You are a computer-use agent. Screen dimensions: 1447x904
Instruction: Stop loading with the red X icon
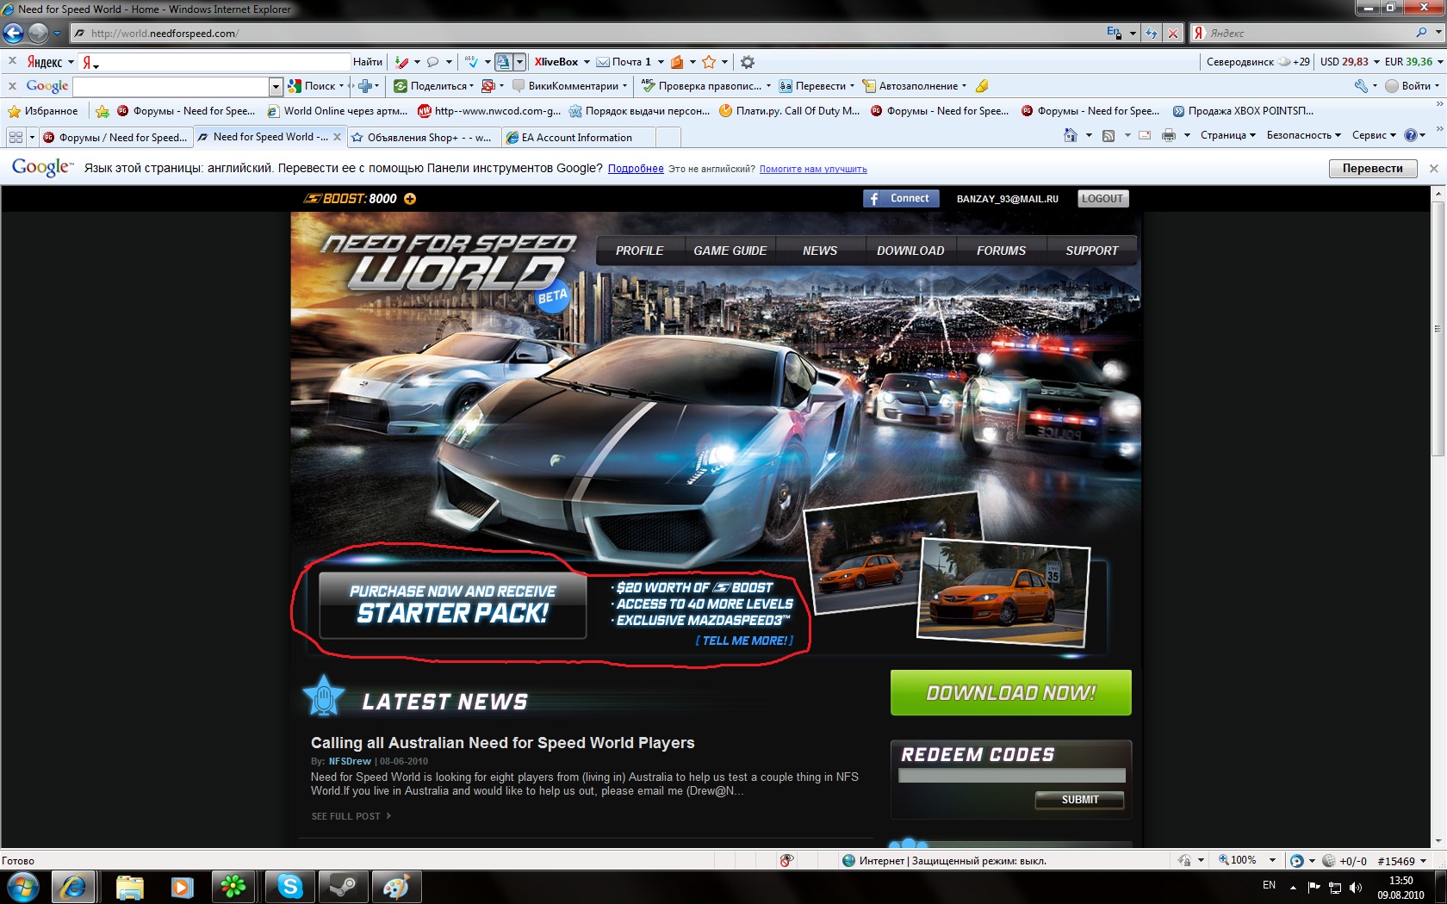1172,34
